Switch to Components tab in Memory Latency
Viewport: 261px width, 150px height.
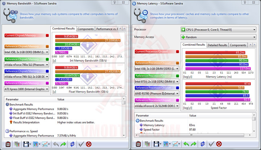[238, 45]
